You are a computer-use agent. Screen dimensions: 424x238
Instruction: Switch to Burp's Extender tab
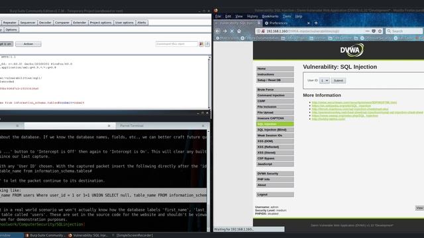pos(79,22)
